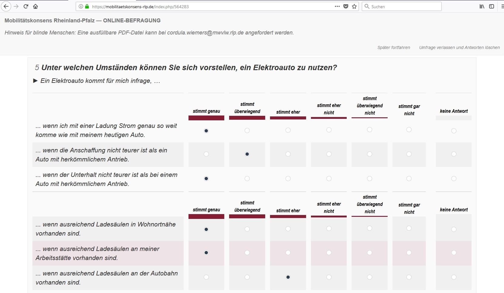Viewport: 504px width, 293px height.
Task: Collapse the Elektroauto statement section
Action: click(35, 81)
